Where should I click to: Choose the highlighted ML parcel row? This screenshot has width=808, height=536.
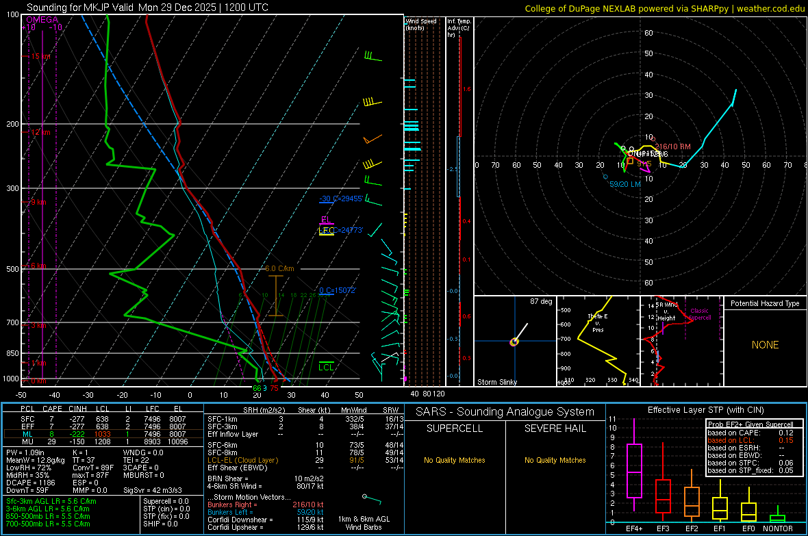tap(103, 434)
